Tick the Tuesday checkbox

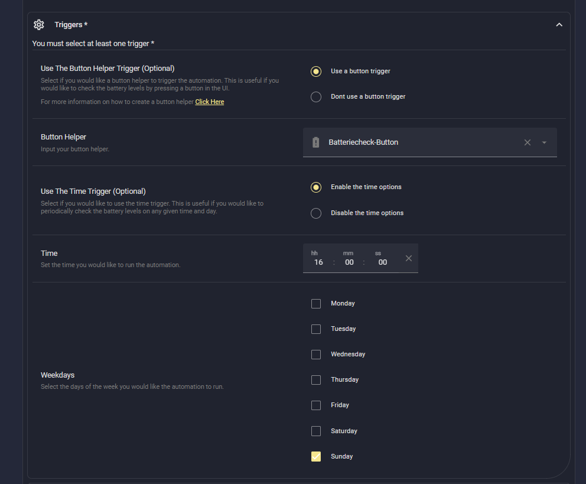316,329
